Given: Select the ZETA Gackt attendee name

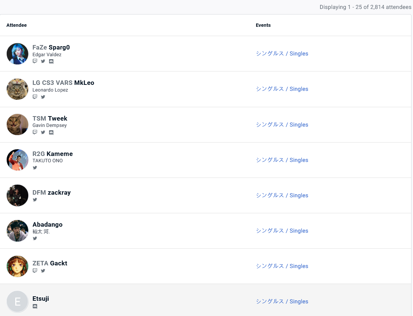Looking at the screenshot, I should [x=50, y=263].
